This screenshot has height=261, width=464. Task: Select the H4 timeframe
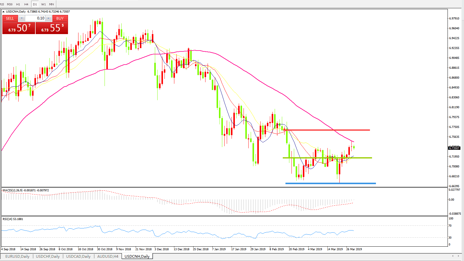pos(26,4)
